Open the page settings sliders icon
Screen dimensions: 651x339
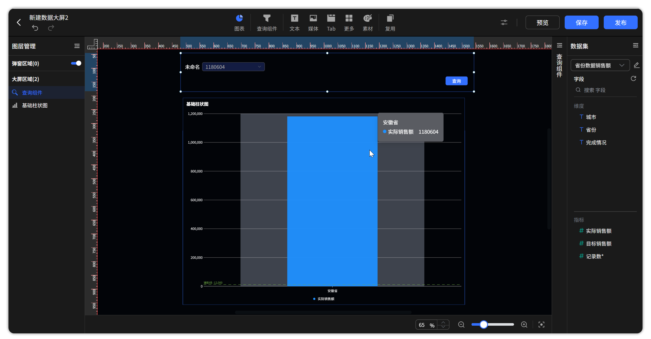click(x=504, y=22)
